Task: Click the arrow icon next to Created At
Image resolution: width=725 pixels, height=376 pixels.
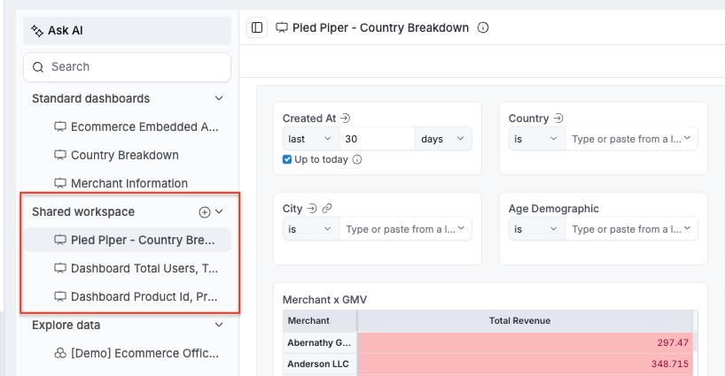Action: point(346,118)
